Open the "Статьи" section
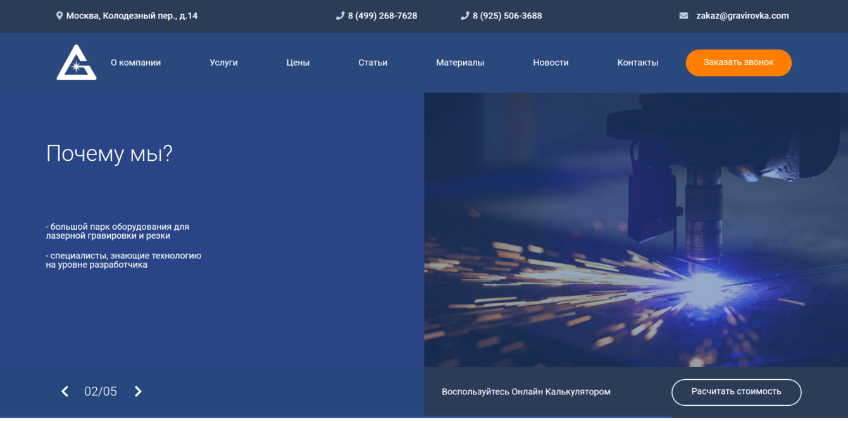848x421 pixels. 373,63
